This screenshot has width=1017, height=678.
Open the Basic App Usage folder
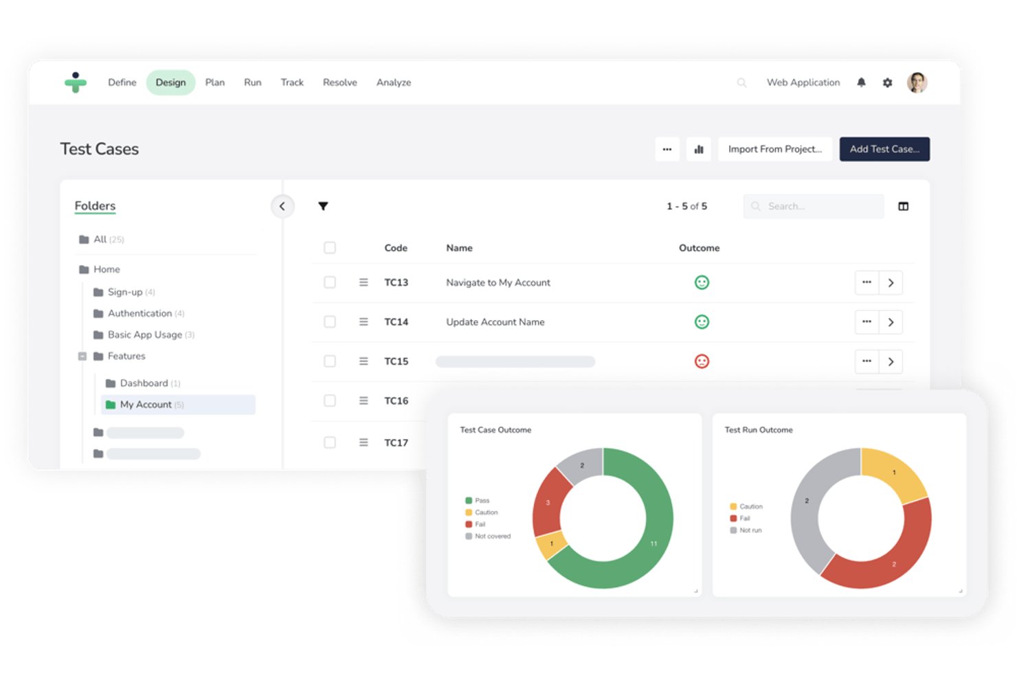point(144,335)
